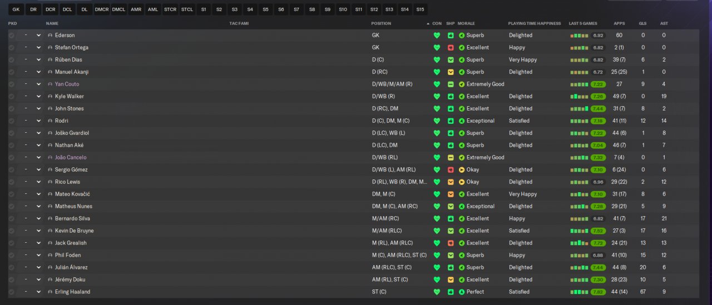Open the position dropdown for Julián Álvarez

point(31,267)
